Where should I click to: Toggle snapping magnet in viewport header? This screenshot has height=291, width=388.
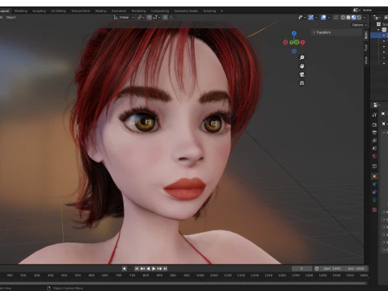(150, 18)
